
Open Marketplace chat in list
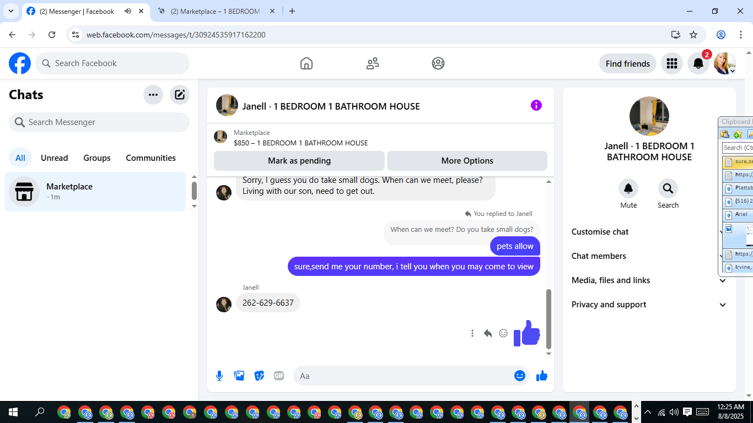point(95,192)
